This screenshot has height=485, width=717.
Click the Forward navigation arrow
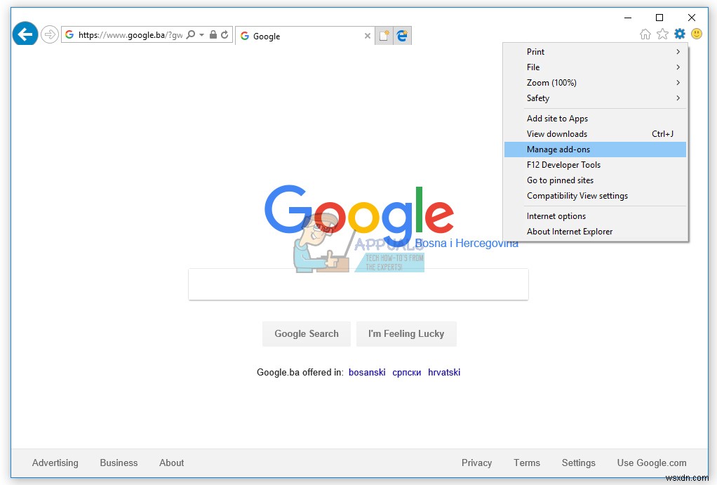[x=49, y=34]
